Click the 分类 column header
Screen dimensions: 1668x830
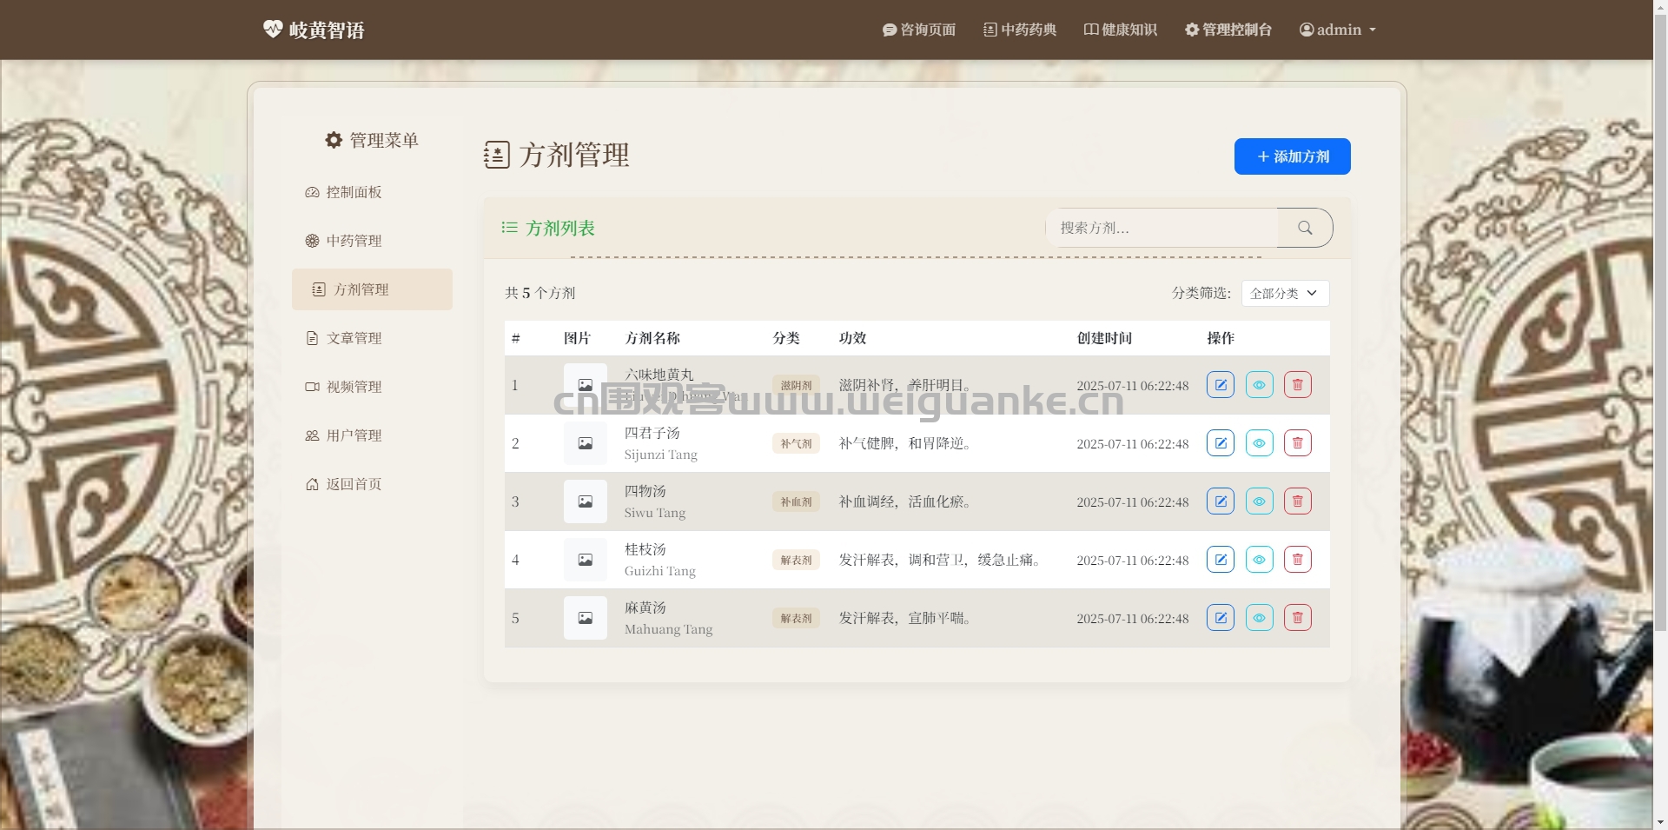tap(786, 338)
